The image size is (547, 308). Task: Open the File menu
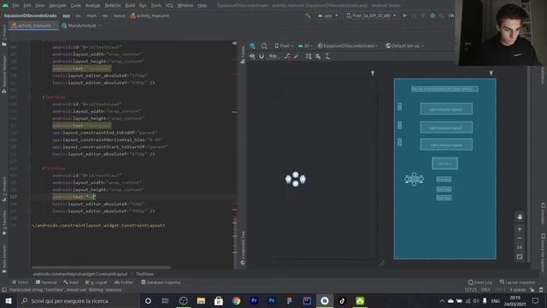pyautogui.click(x=15, y=6)
